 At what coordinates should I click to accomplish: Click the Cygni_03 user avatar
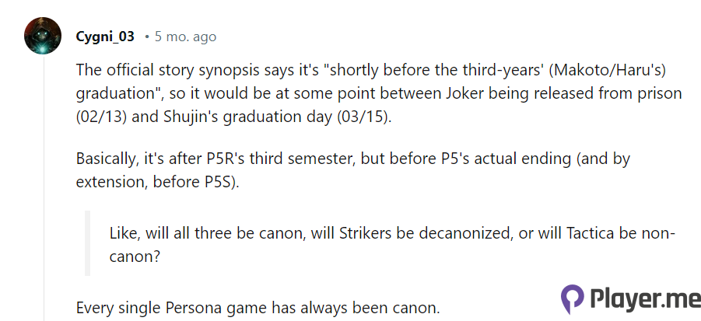coord(43,37)
